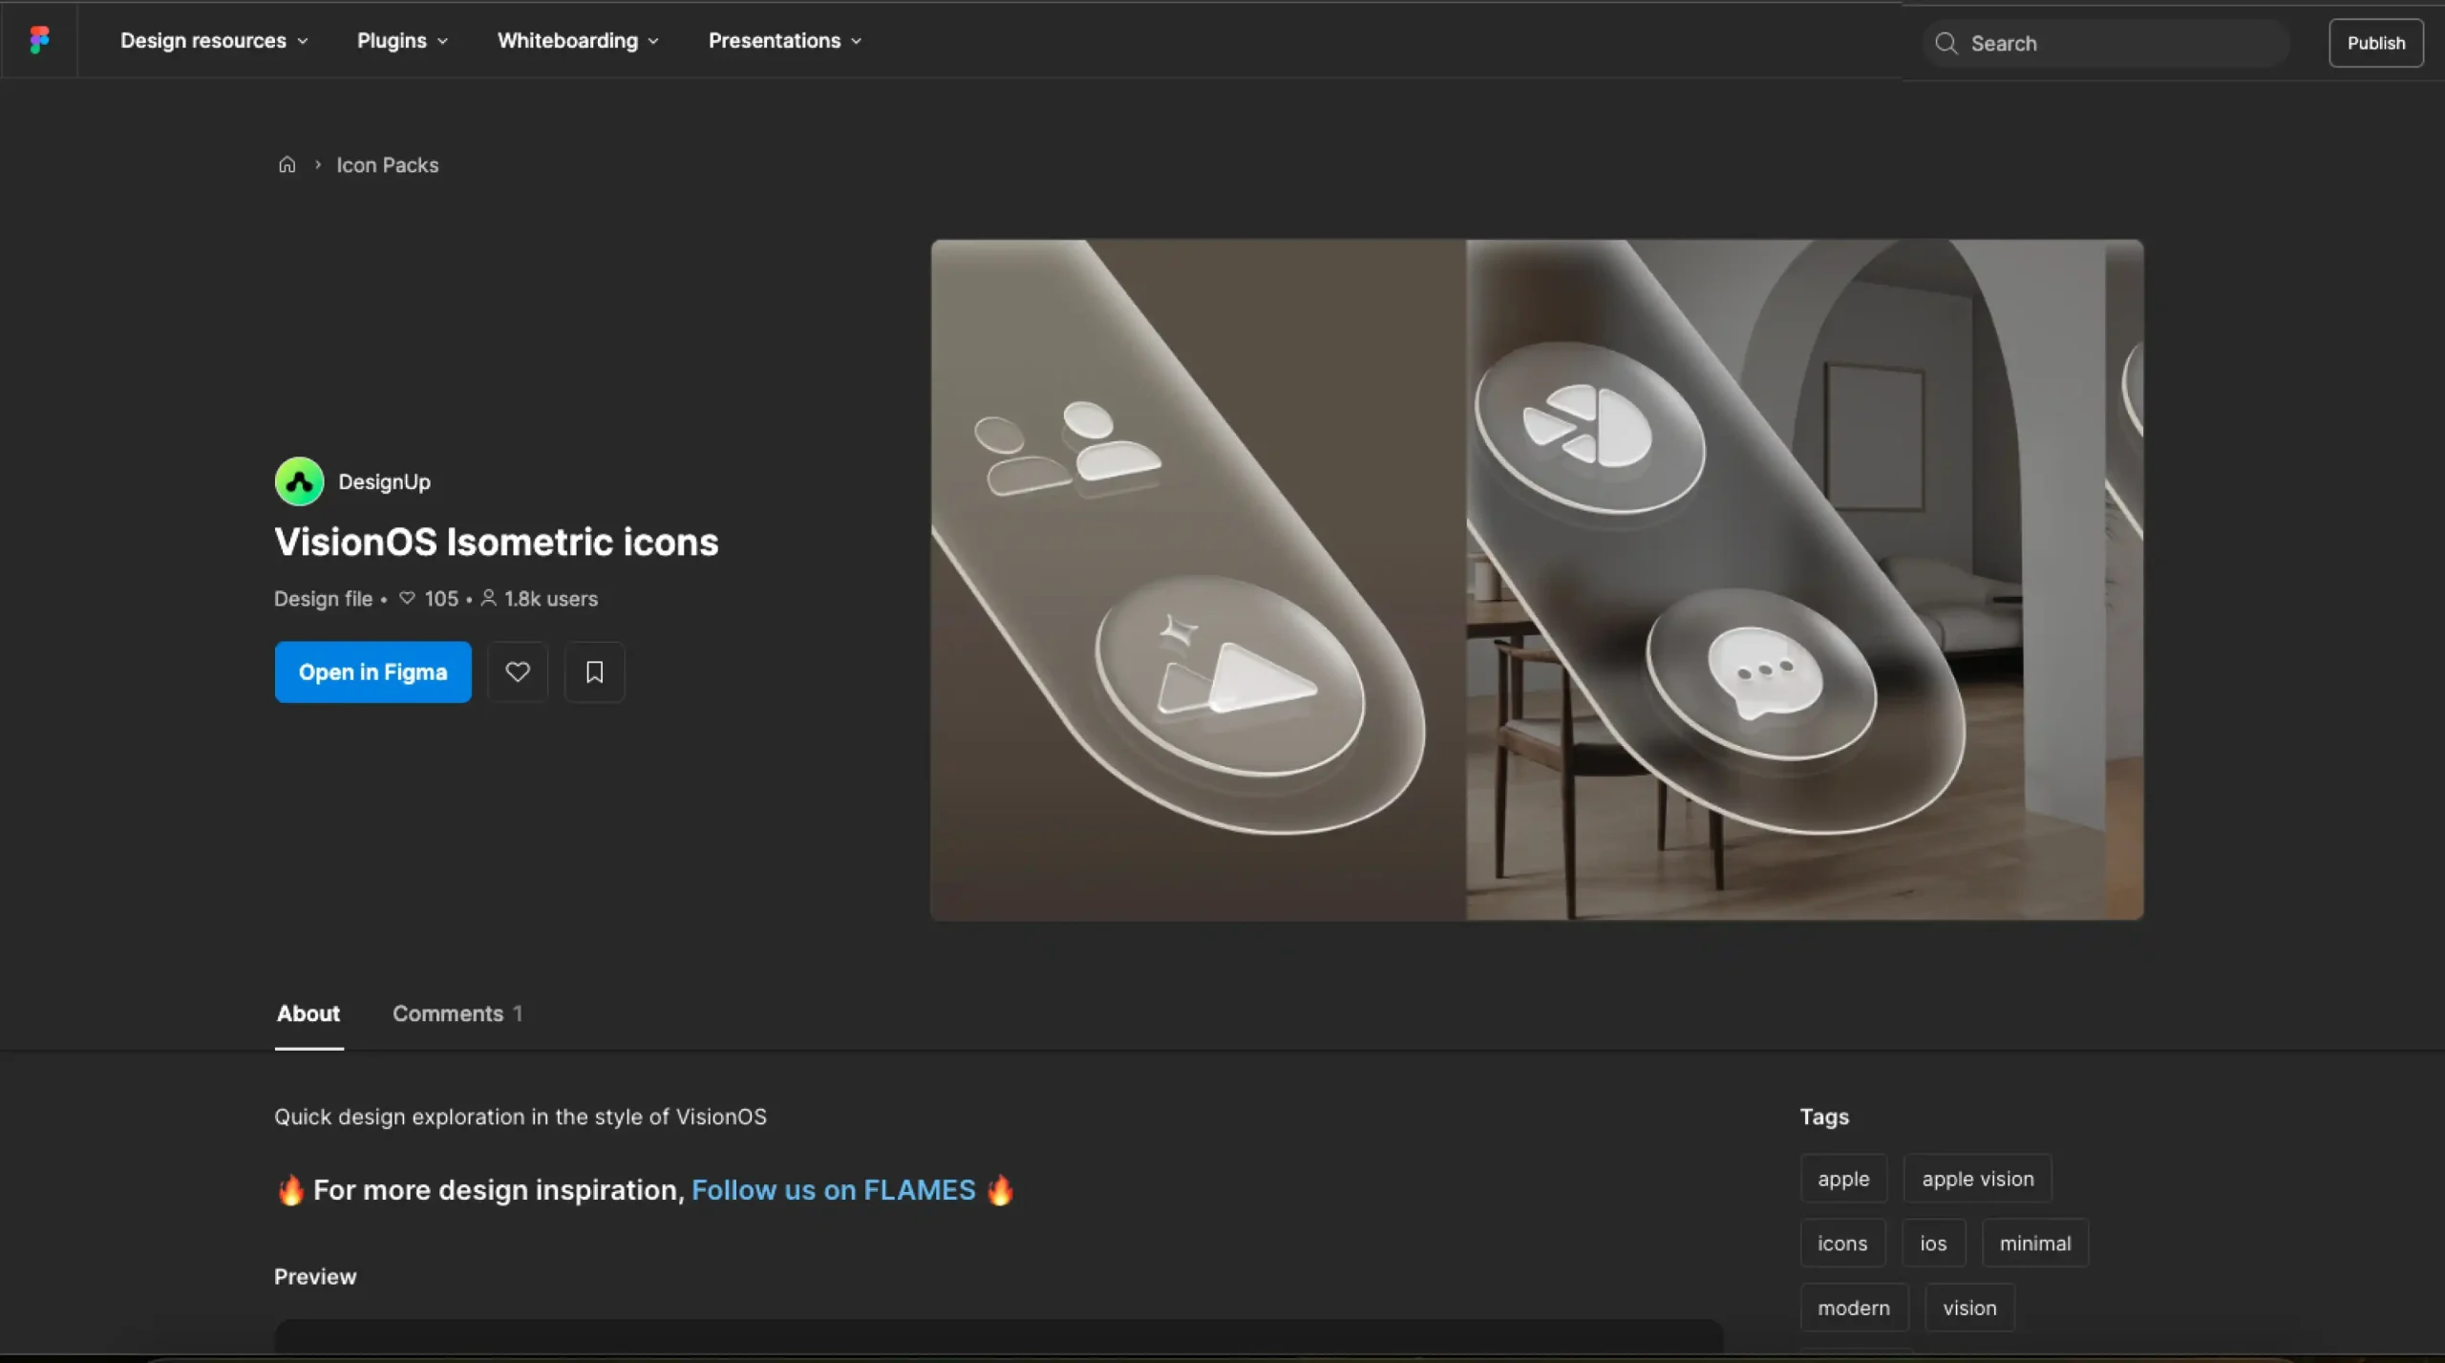Save the file with the bookmark icon

(594, 671)
